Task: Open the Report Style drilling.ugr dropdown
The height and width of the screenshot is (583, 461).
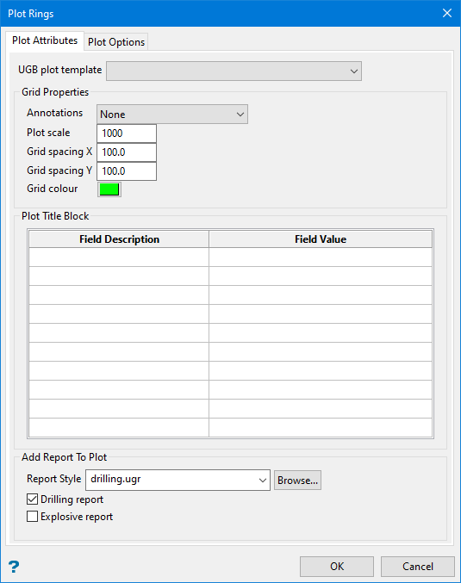Action: (178, 480)
